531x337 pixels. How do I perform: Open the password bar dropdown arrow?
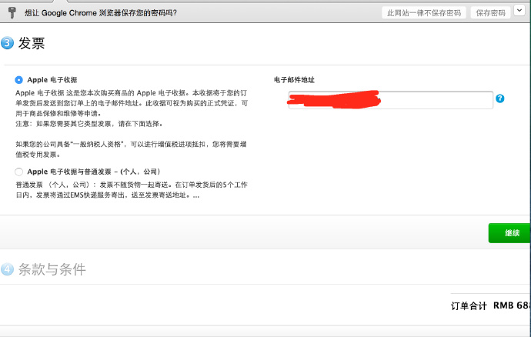[519, 10]
